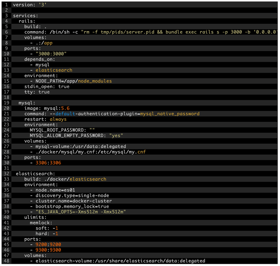Click restart: always under mysql
The width and height of the screenshot is (280, 266).
tap(45, 119)
